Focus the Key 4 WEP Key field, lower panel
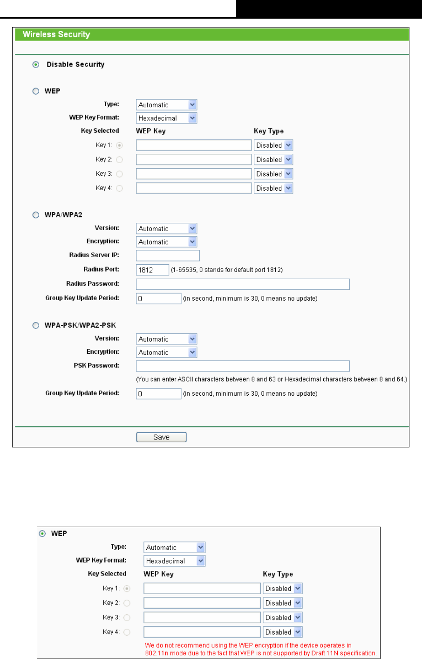This screenshot has width=422, height=659. coord(202,632)
